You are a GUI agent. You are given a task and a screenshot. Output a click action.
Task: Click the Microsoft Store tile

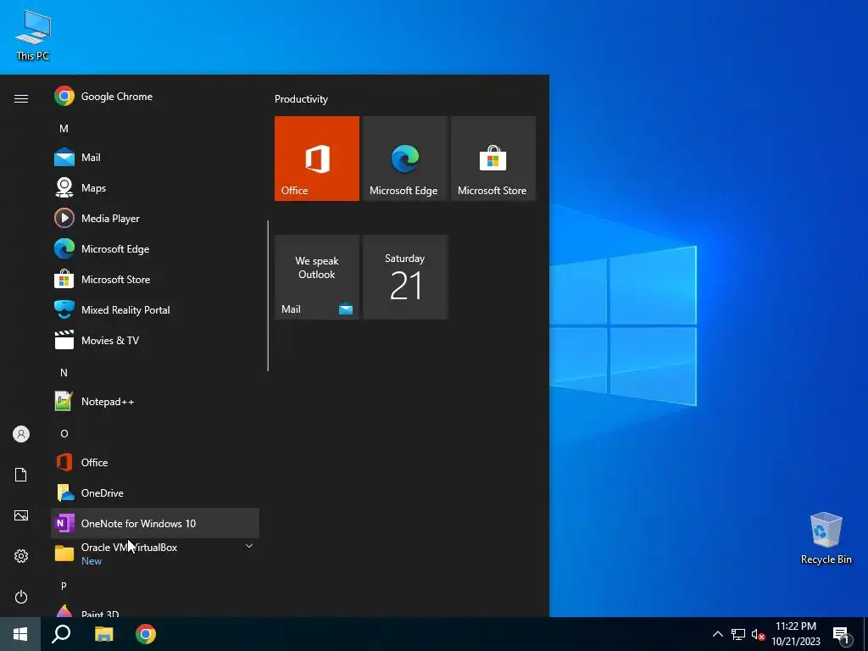pyautogui.click(x=492, y=159)
